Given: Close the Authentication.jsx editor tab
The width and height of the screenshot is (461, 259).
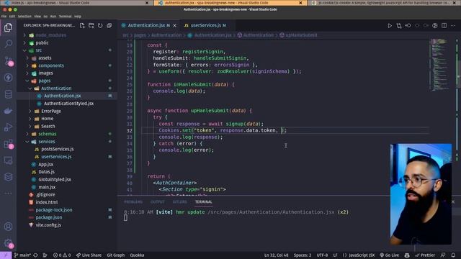Looking at the screenshot, I should tap(174, 26).
